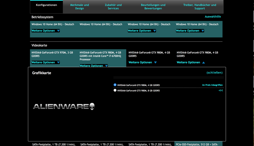Image resolution: width=254 pixels, height=146 pixels.
Task: Switch to Merkmale und Design tab
Action: 80,7
